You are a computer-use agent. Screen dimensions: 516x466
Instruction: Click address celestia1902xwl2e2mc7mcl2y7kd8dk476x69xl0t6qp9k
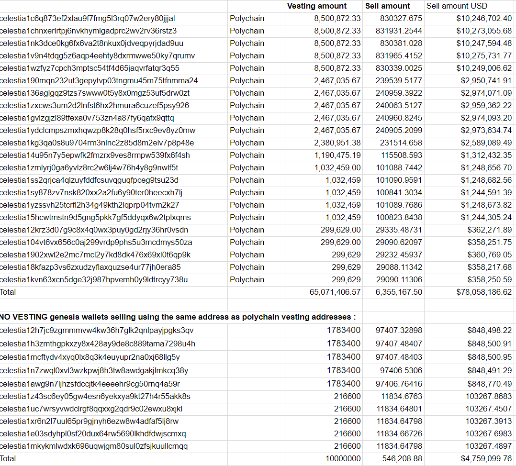95,255
